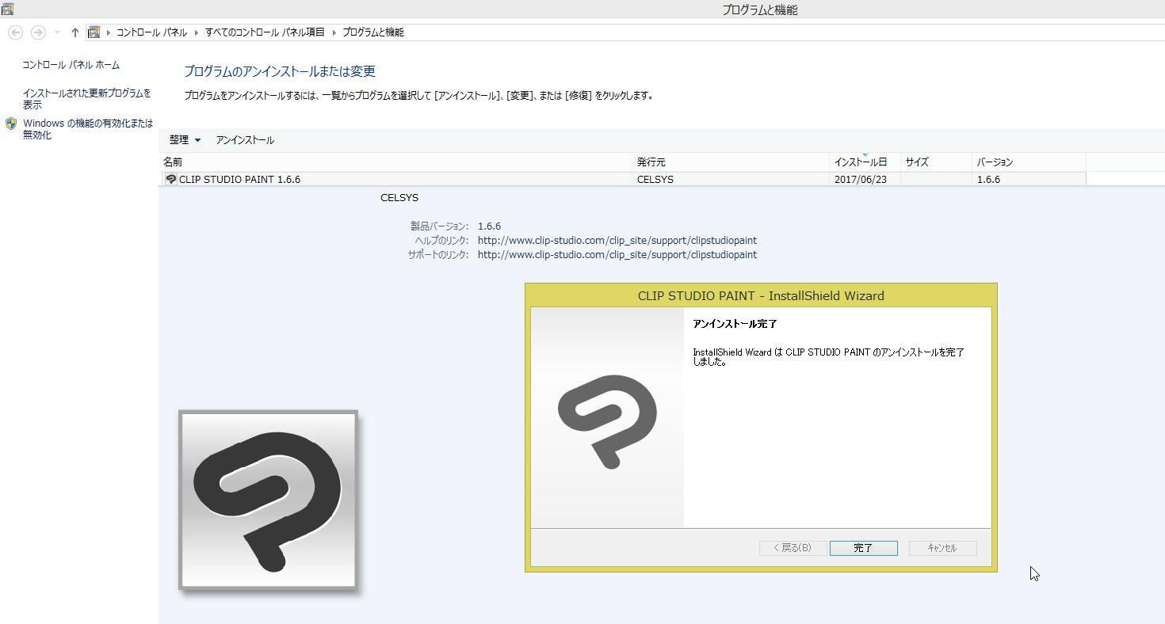The height and width of the screenshot is (624, 1165).
Task: Click the CLIP STUDIO PAINT icon in the list row
Action: tap(170, 179)
